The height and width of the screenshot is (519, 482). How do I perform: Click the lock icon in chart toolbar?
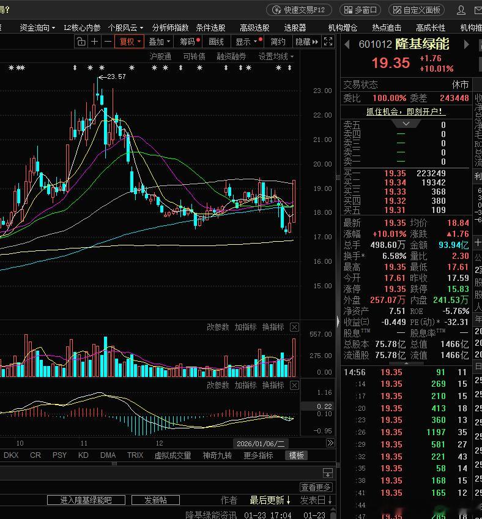tap(81, 42)
